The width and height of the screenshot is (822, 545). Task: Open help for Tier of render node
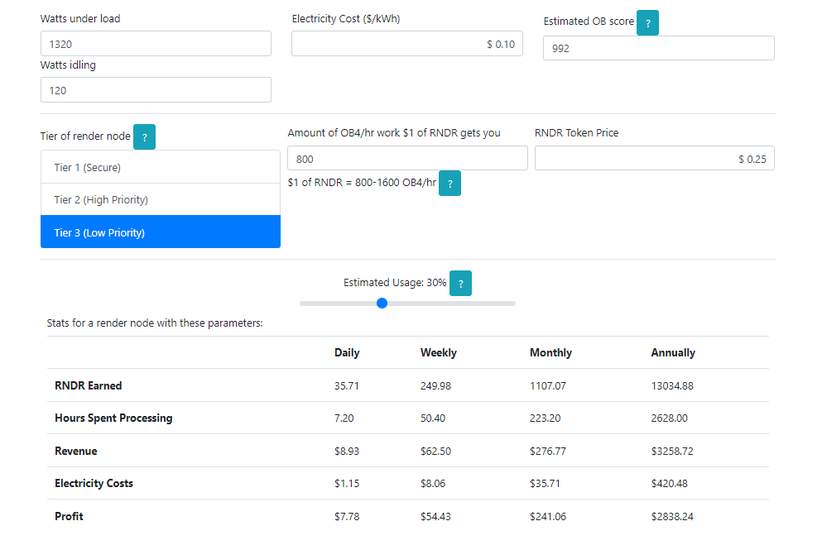(x=144, y=137)
